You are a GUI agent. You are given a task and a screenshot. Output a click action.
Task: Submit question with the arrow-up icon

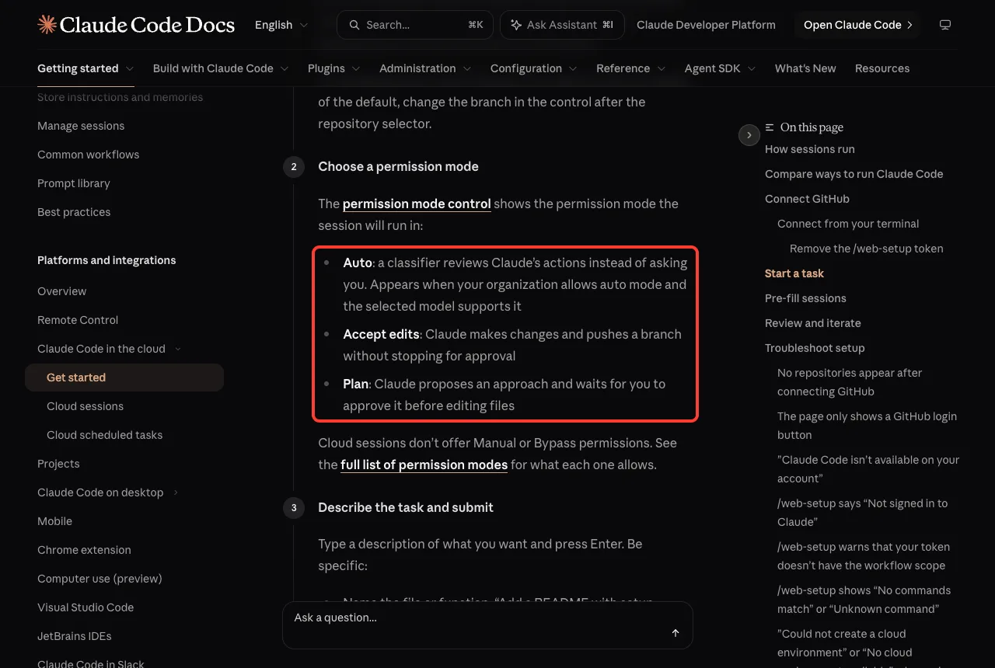coord(676,633)
